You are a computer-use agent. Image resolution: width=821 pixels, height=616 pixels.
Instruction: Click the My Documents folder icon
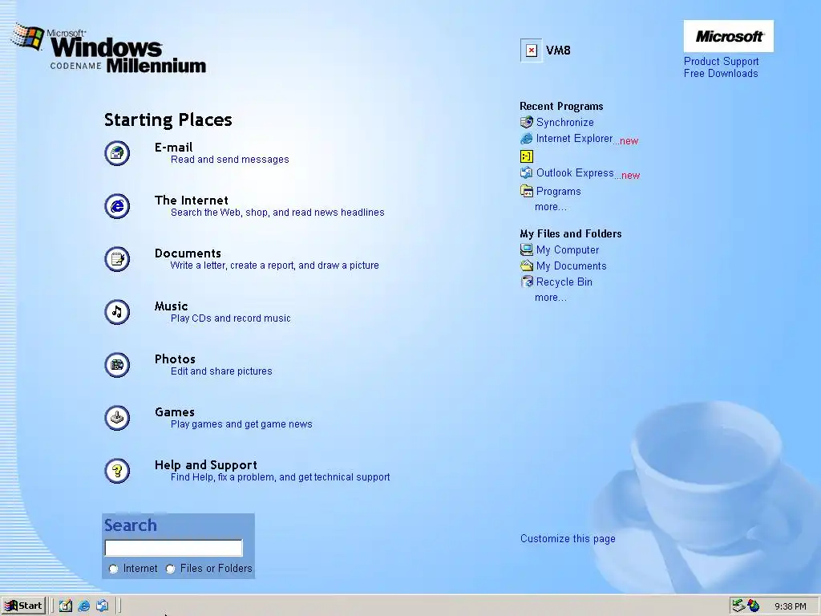tap(526, 265)
